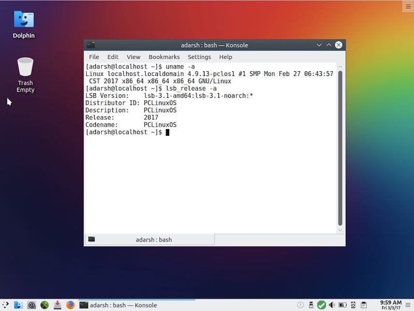
Task: Open the File menu in Konsole
Action: pos(94,57)
